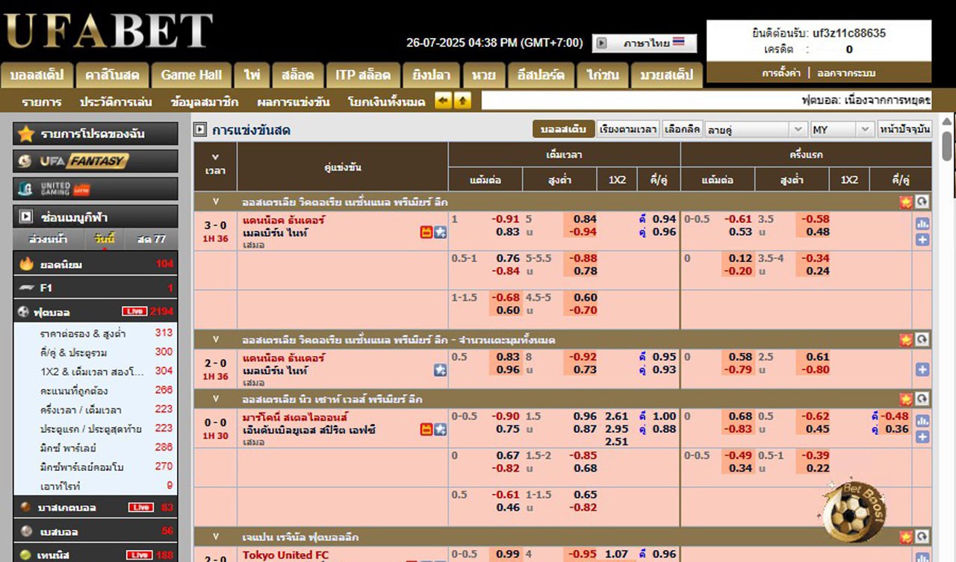
Task: Click the page scrollbar up arrow
Action: coord(948,122)
